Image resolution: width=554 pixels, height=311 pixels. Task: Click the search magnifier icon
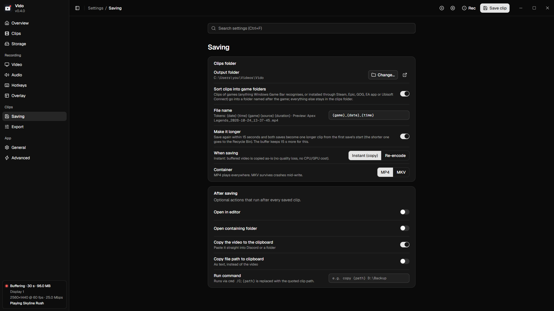pyautogui.click(x=214, y=28)
